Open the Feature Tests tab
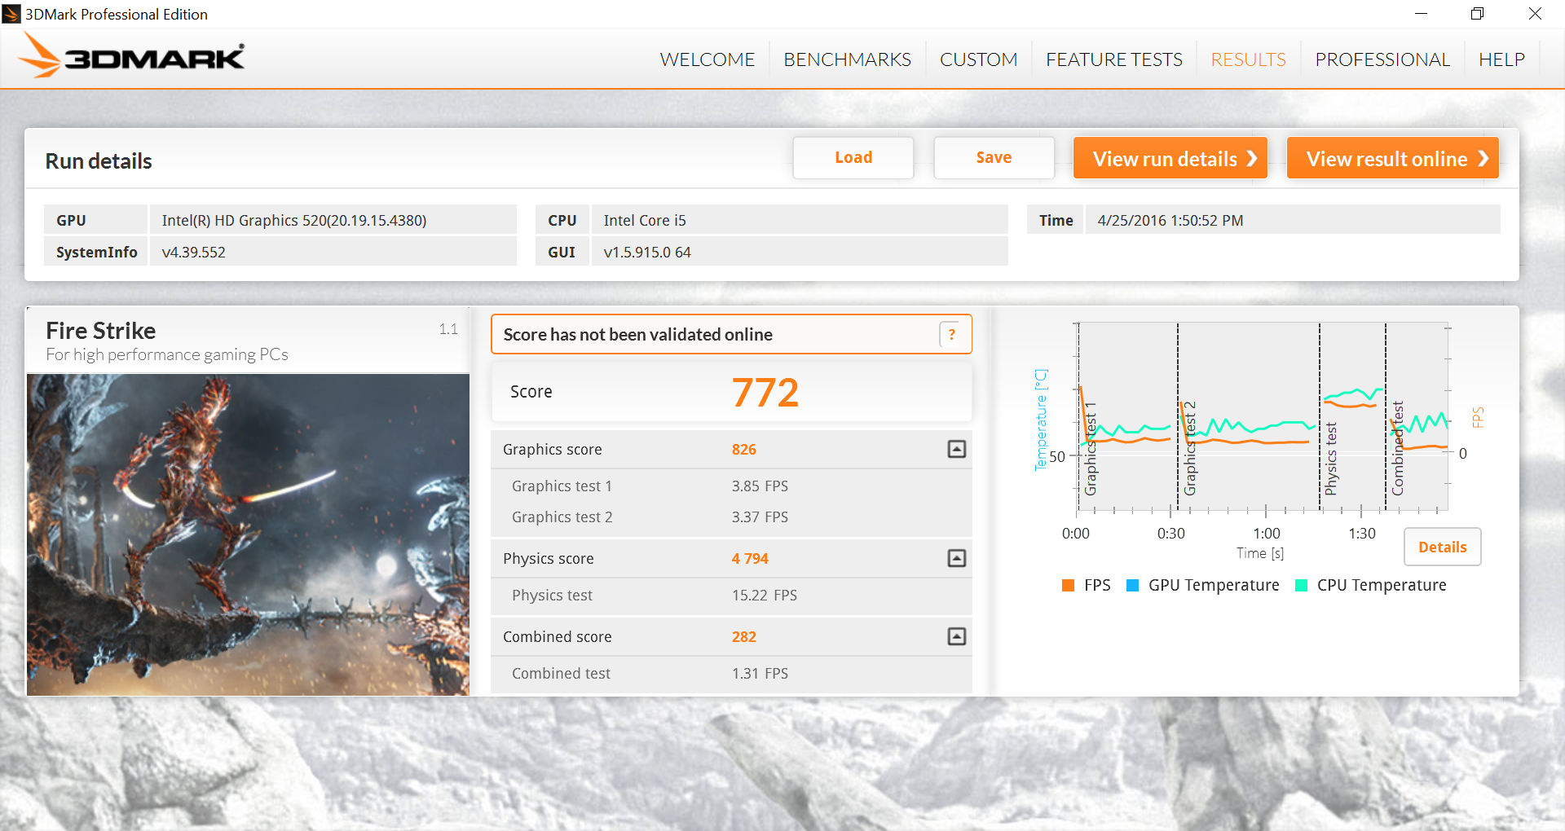This screenshot has height=831, width=1565. pos(1113,59)
